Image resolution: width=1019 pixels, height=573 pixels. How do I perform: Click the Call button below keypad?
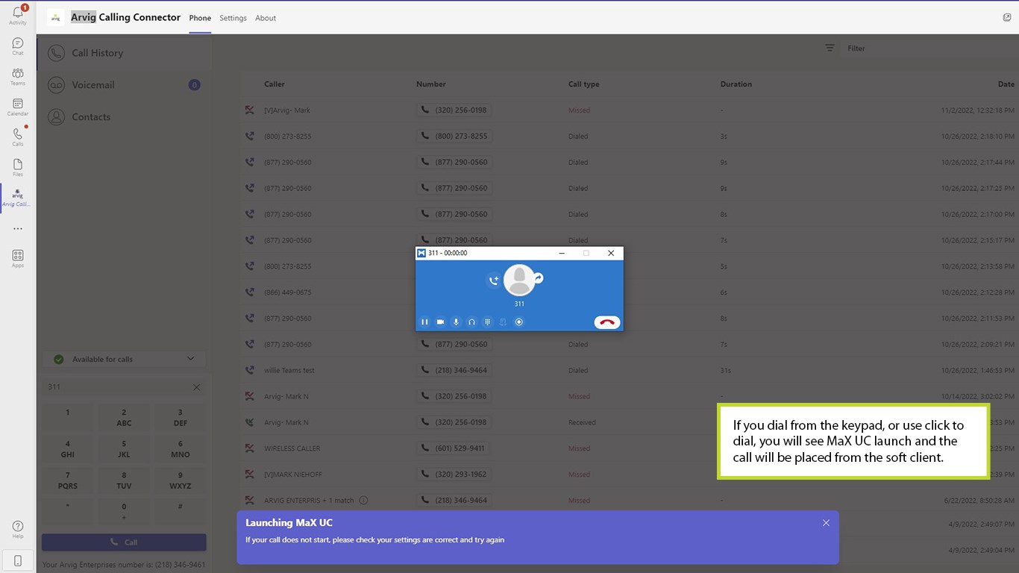click(124, 542)
